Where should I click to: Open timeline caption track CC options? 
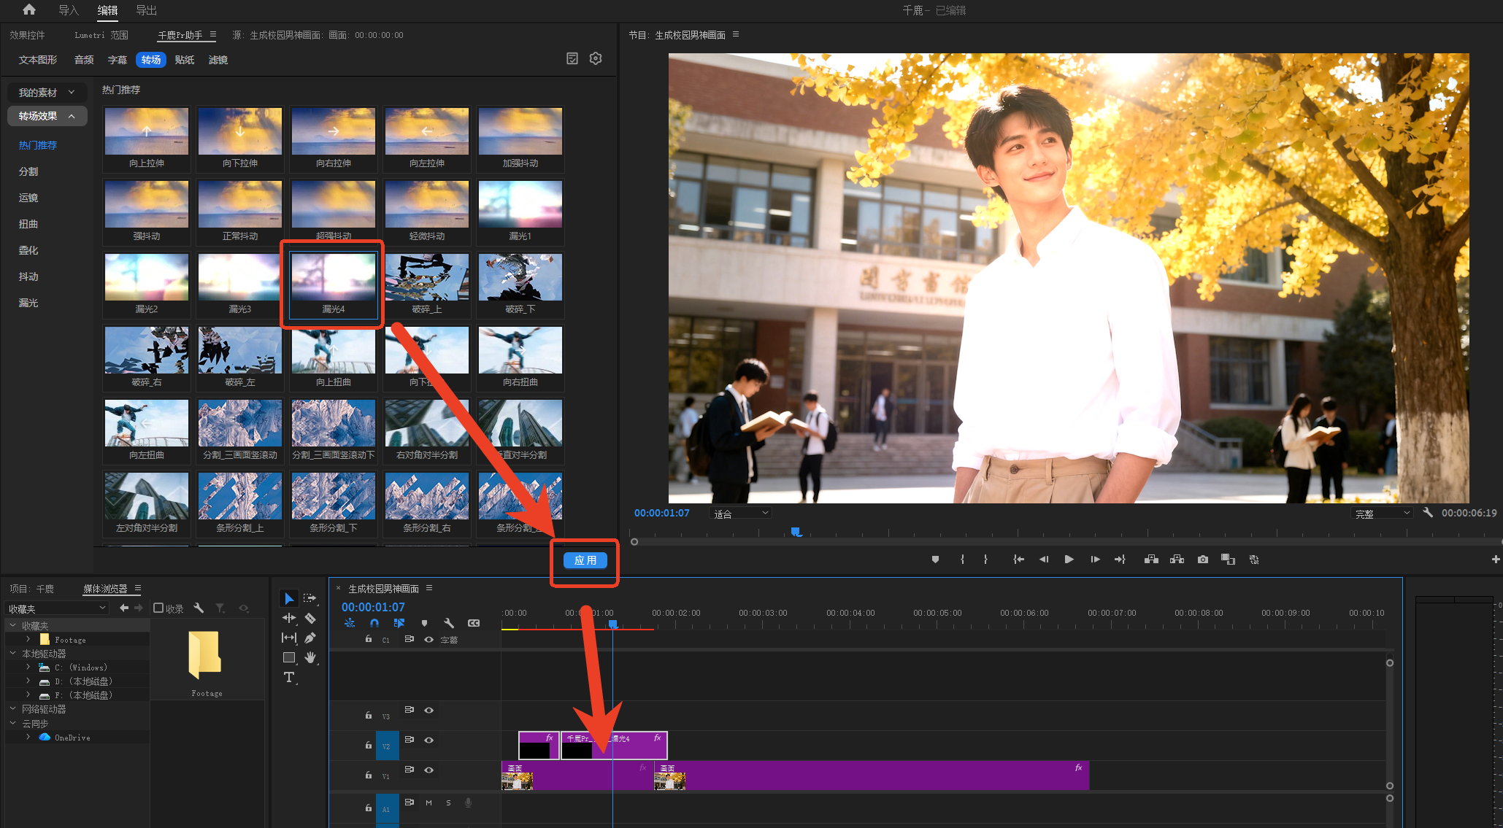point(474,623)
